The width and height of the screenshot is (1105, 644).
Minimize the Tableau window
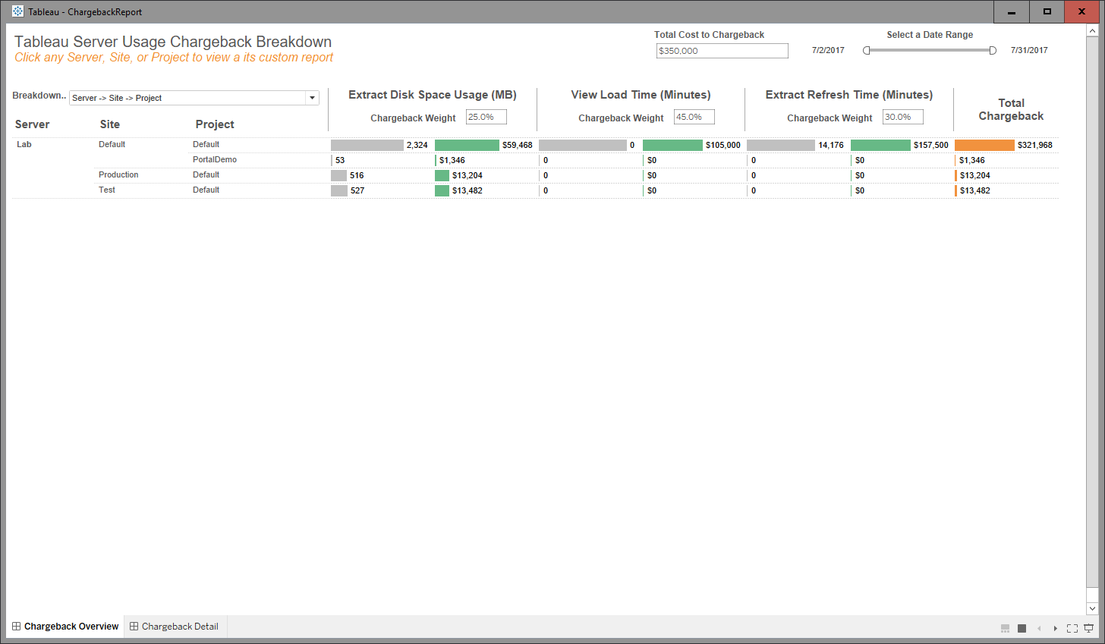click(1012, 11)
